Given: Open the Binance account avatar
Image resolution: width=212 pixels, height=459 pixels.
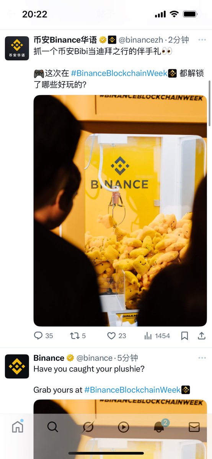Looking at the screenshot, I should coord(17,366).
